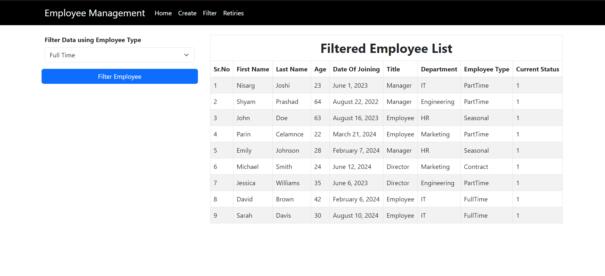The image size is (605, 276).
Task: Click the Date Of Joining header
Action: tap(356, 69)
